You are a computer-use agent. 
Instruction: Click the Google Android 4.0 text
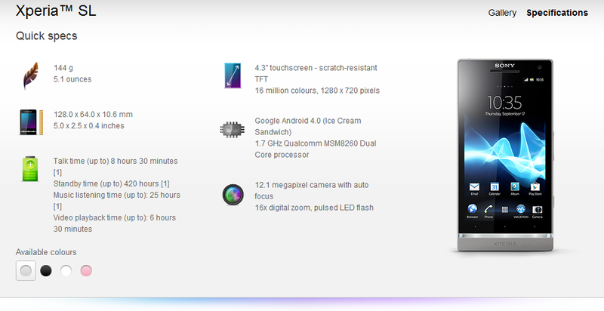[x=308, y=126]
